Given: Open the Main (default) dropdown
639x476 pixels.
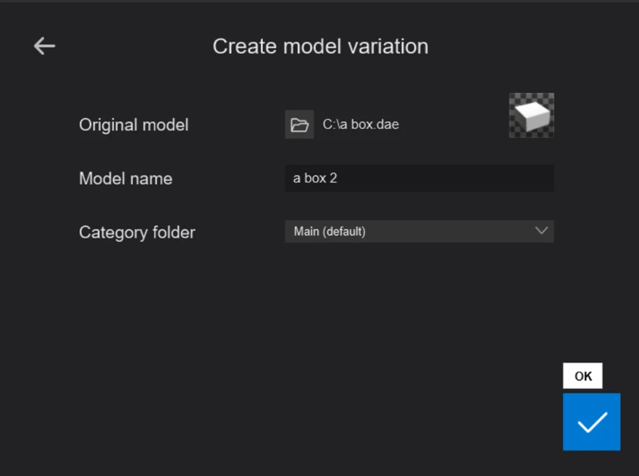Looking at the screenshot, I should point(419,232).
